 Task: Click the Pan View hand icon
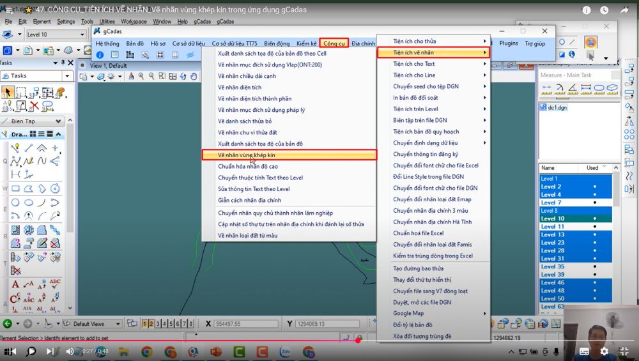coord(194,76)
